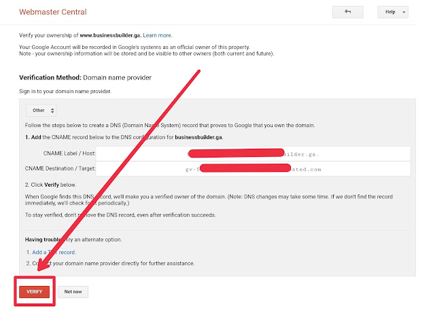
Task: Open the Add a TXT record link
Action: click(54, 252)
